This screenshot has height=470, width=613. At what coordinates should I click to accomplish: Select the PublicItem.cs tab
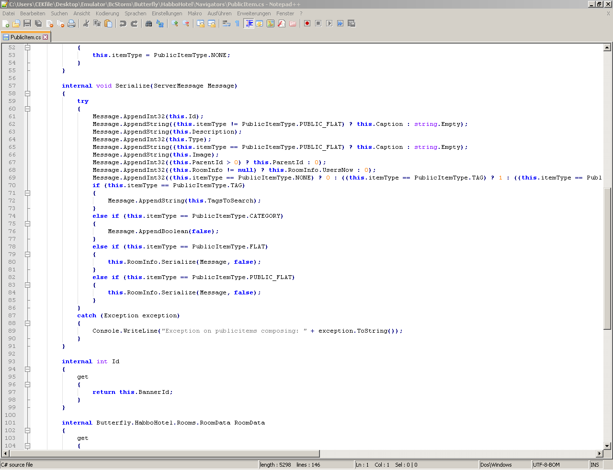pos(25,37)
